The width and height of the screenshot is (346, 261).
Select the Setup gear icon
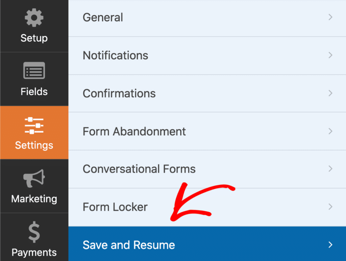coord(34,18)
